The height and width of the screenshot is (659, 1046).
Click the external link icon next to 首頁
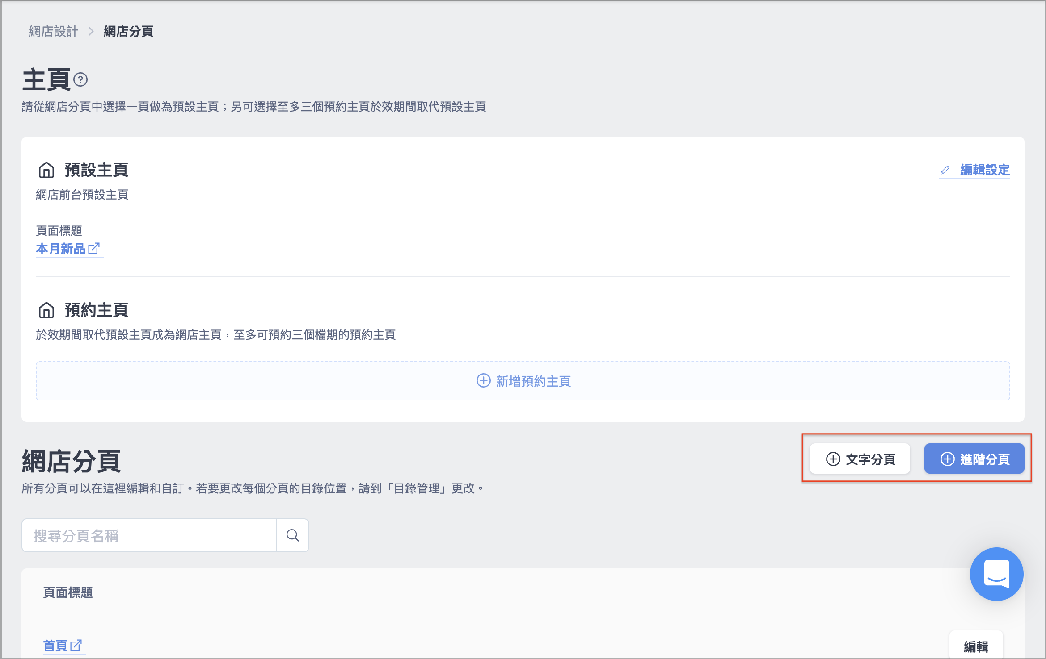point(76,645)
